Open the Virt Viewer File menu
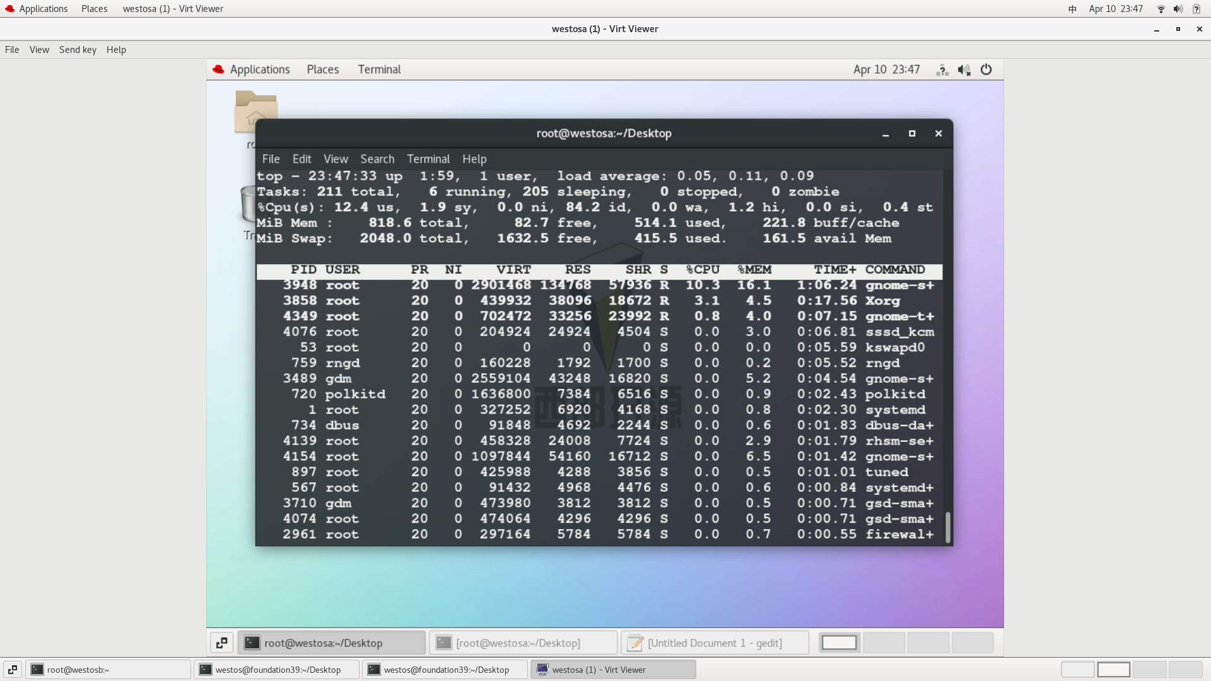The height and width of the screenshot is (681, 1211). pos(12,50)
